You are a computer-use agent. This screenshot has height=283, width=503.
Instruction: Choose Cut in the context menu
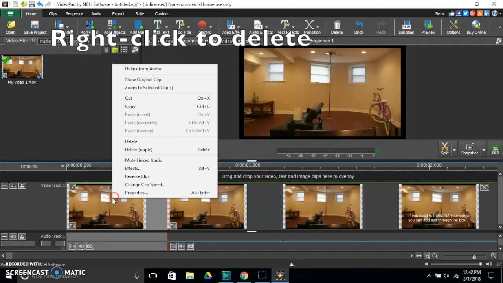(165, 98)
